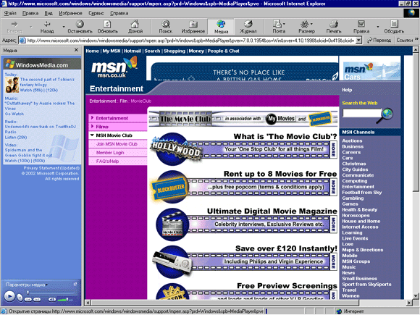Open the Справка menu
420x315 pixels.
[x=119, y=13]
